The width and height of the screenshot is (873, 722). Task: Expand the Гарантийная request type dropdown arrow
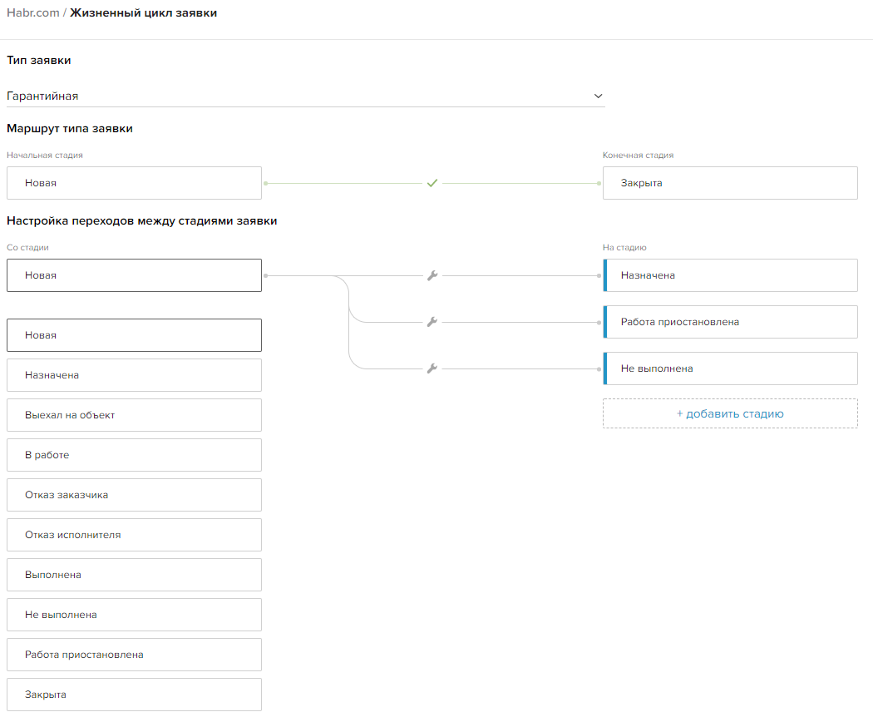(x=598, y=96)
